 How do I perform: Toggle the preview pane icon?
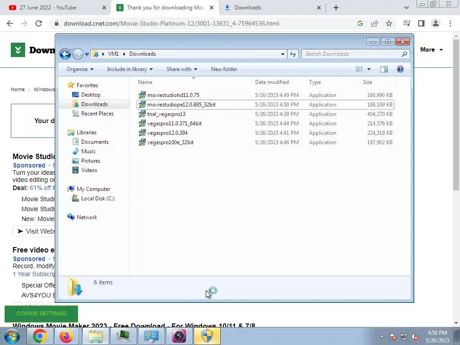(x=384, y=69)
